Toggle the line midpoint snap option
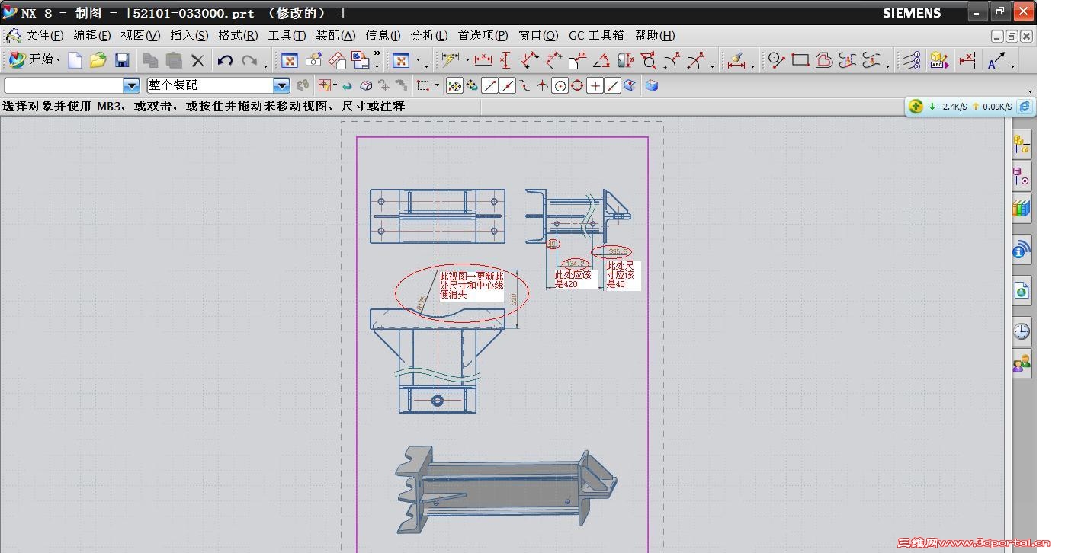 click(507, 86)
